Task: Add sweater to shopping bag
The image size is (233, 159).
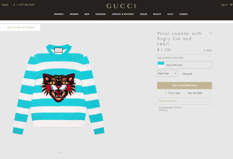Action: [x=184, y=85]
